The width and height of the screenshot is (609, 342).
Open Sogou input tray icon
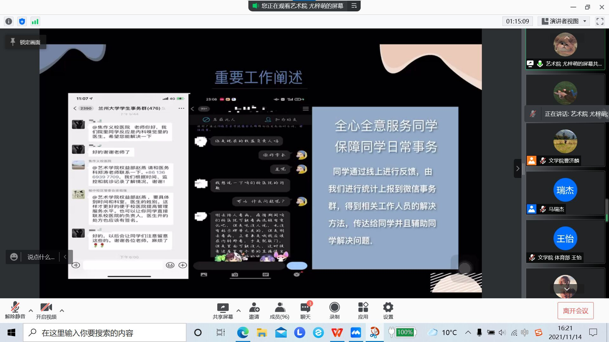[x=538, y=332]
